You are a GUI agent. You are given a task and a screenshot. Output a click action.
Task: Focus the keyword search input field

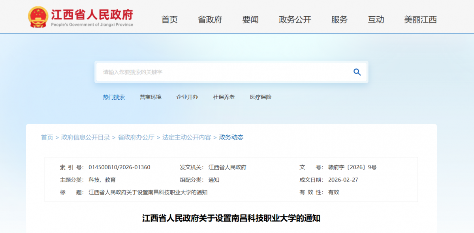[221, 72]
